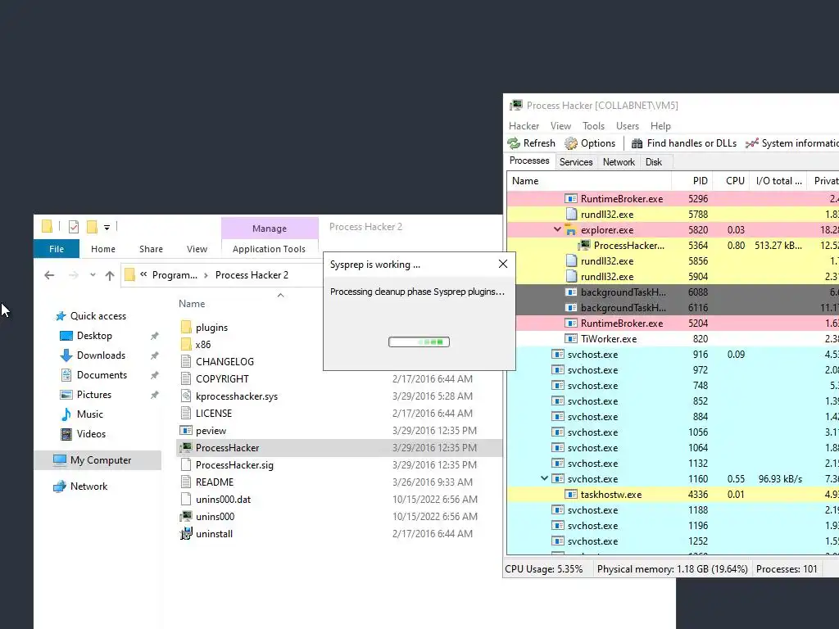Open Application Tools ribbon tab
The image size is (839, 629).
click(x=269, y=249)
